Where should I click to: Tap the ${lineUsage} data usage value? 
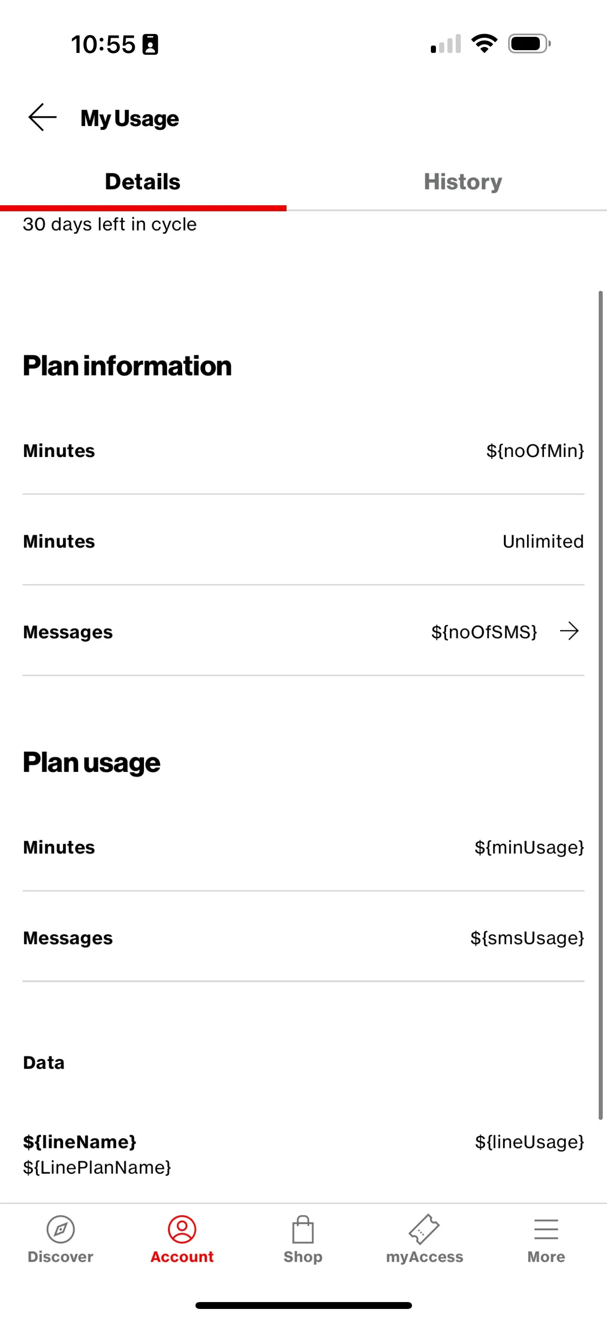pos(529,1142)
